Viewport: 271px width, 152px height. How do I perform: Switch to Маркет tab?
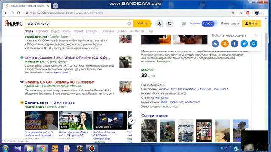click(x=78, y=31)
